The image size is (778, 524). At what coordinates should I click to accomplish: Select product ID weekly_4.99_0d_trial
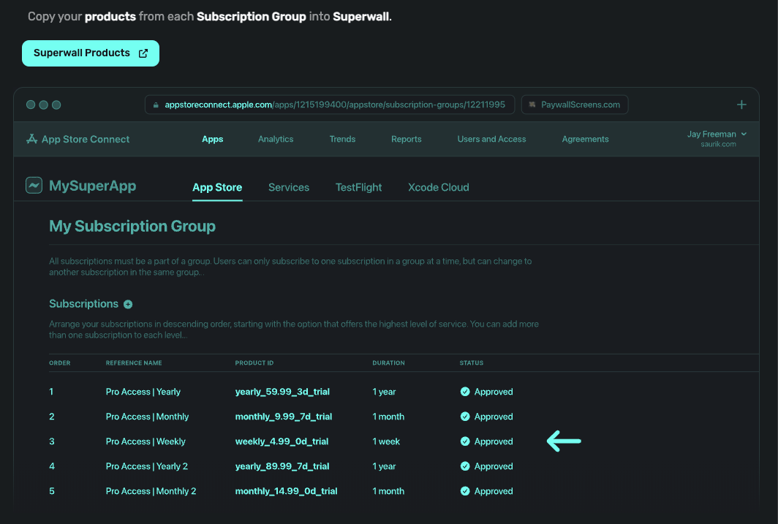pyautogui.click(x=282, y=441)
